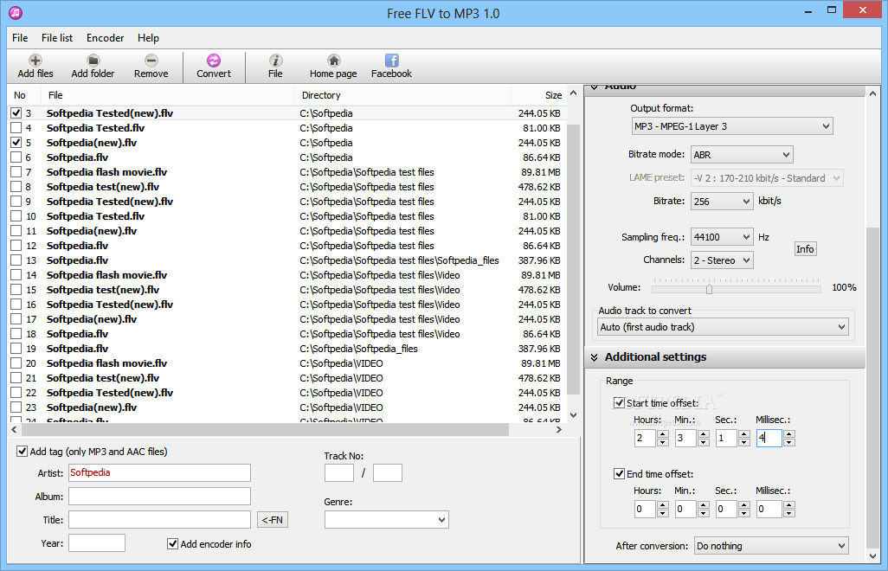Increase Start offset Hours spinner up arrow
Image resolution: width=888 pixels, height=571 pixels.
click(x=663, y=434)
